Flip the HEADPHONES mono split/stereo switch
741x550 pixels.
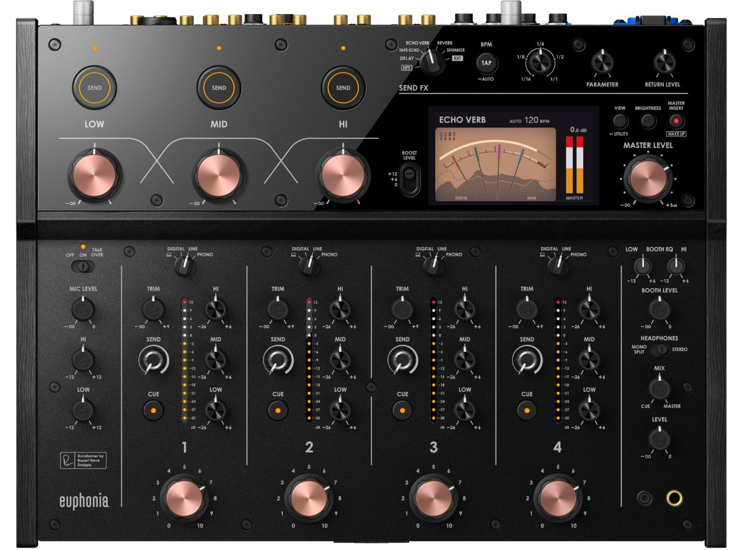point(659,350)
